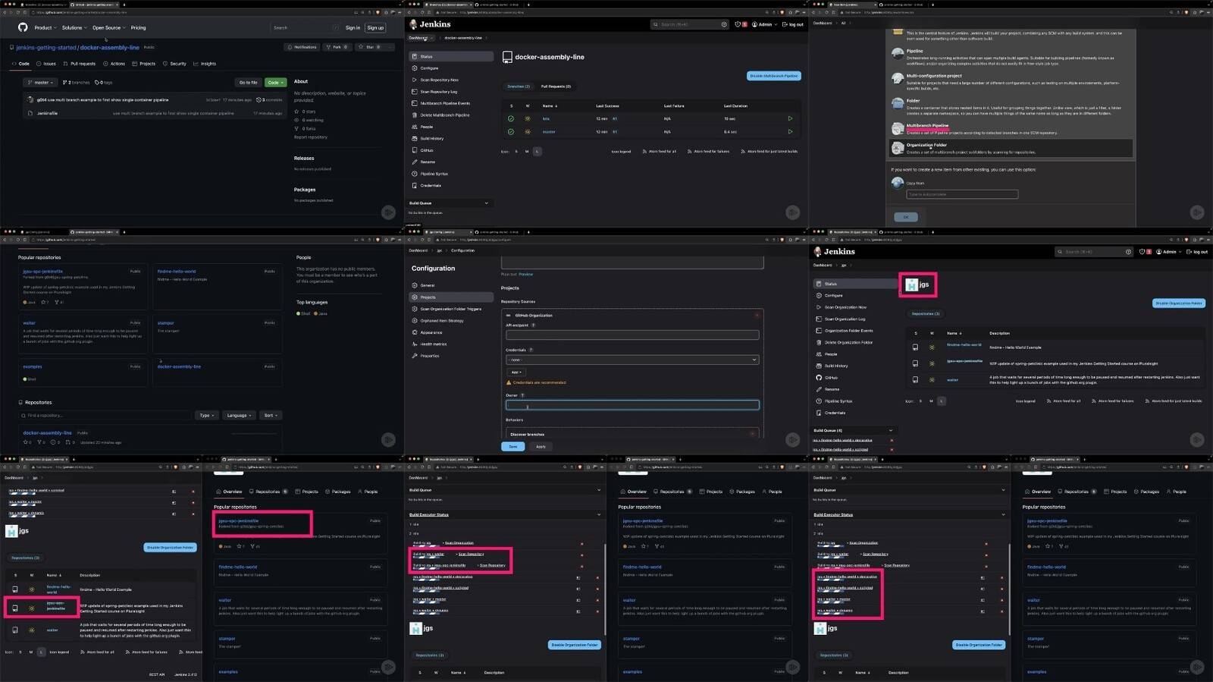Click the success status icon of kris branch
The height and width of the screenshot is (682, 1213).
click(x=511, y=118)
